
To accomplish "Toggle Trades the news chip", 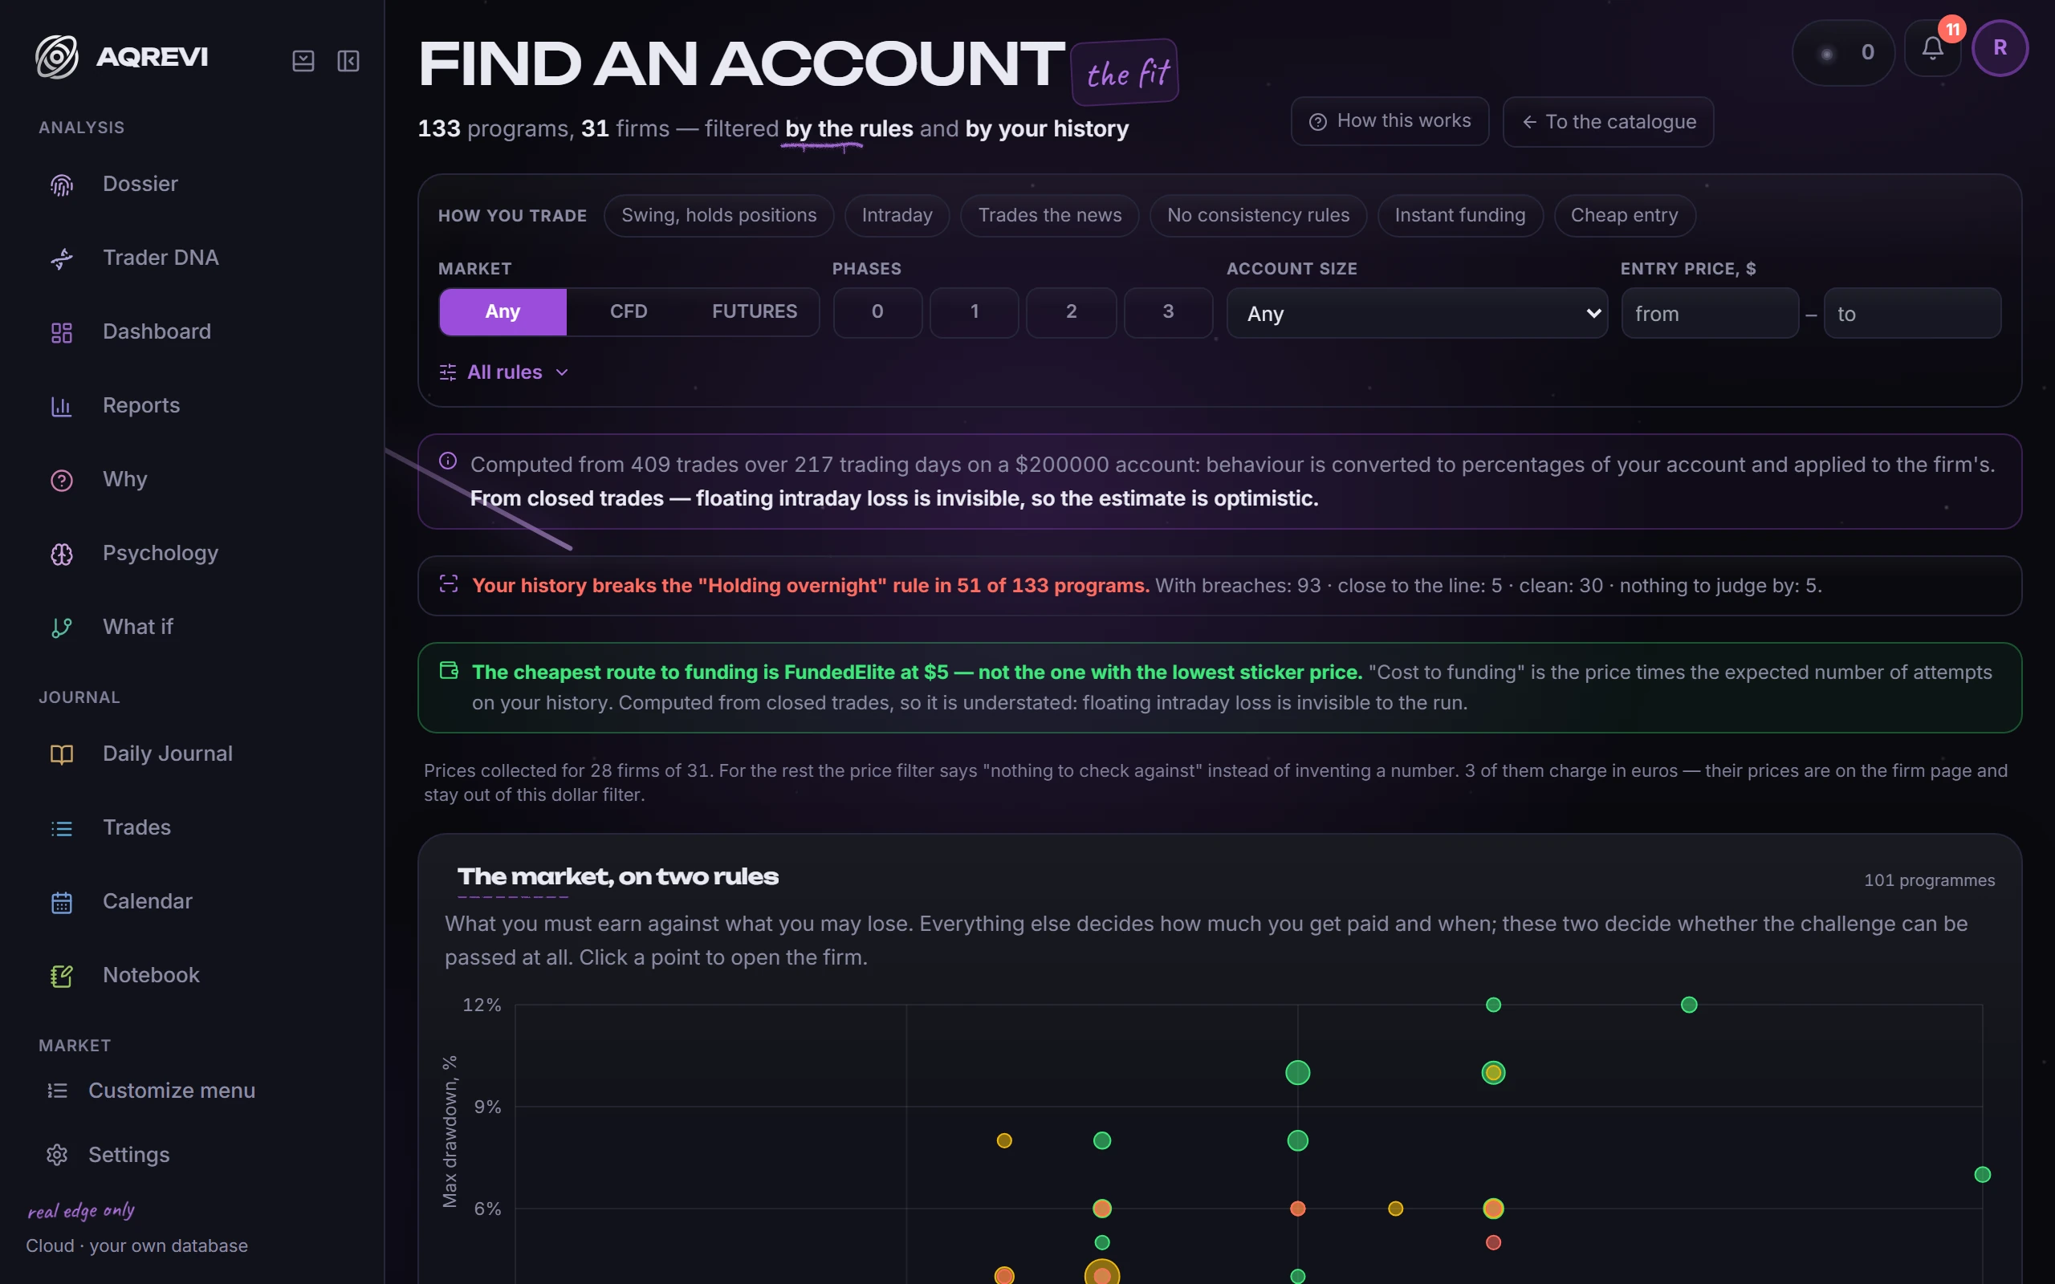I will (x=1050, y=216).
